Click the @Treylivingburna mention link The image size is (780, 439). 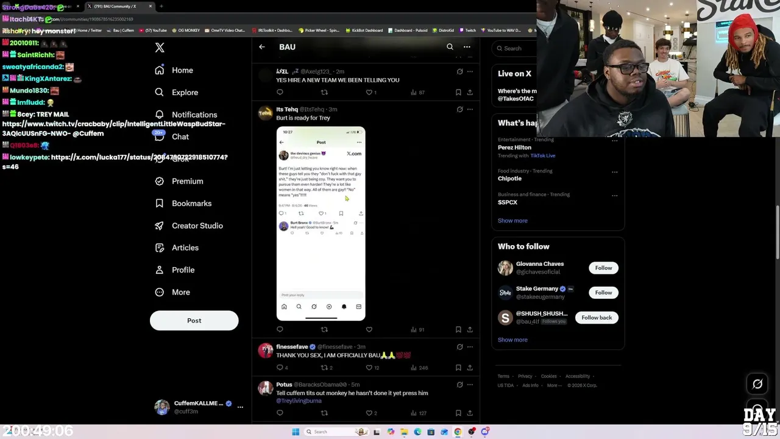coord(299,401)
